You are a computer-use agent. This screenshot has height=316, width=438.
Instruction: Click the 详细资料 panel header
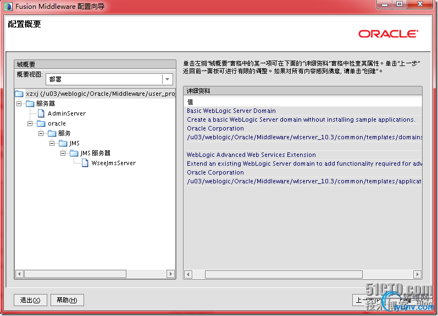pyautogui.click(x=303, y=91)
